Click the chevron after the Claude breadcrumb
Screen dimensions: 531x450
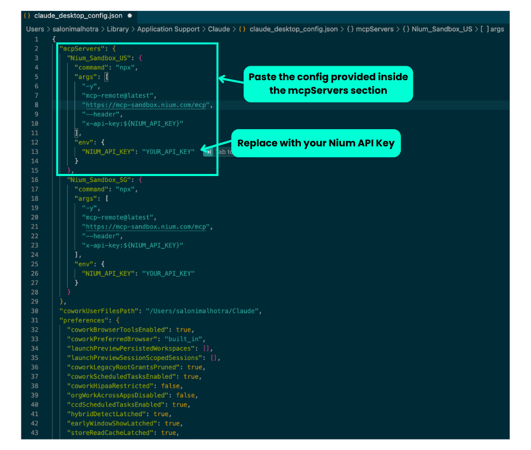coord(234,29)
